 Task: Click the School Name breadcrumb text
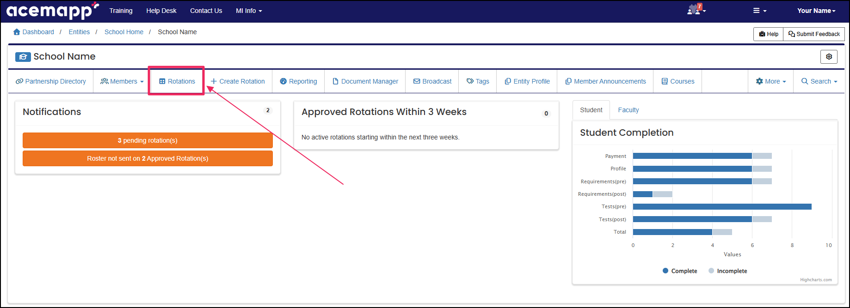tap(177, 32)
